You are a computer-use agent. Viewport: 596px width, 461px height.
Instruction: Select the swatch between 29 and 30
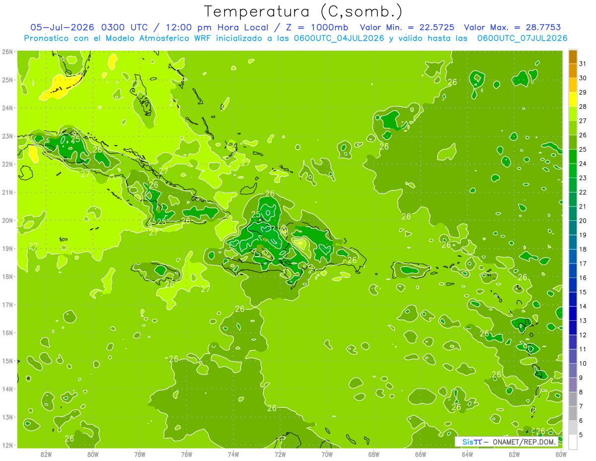[x=573, y=86]
